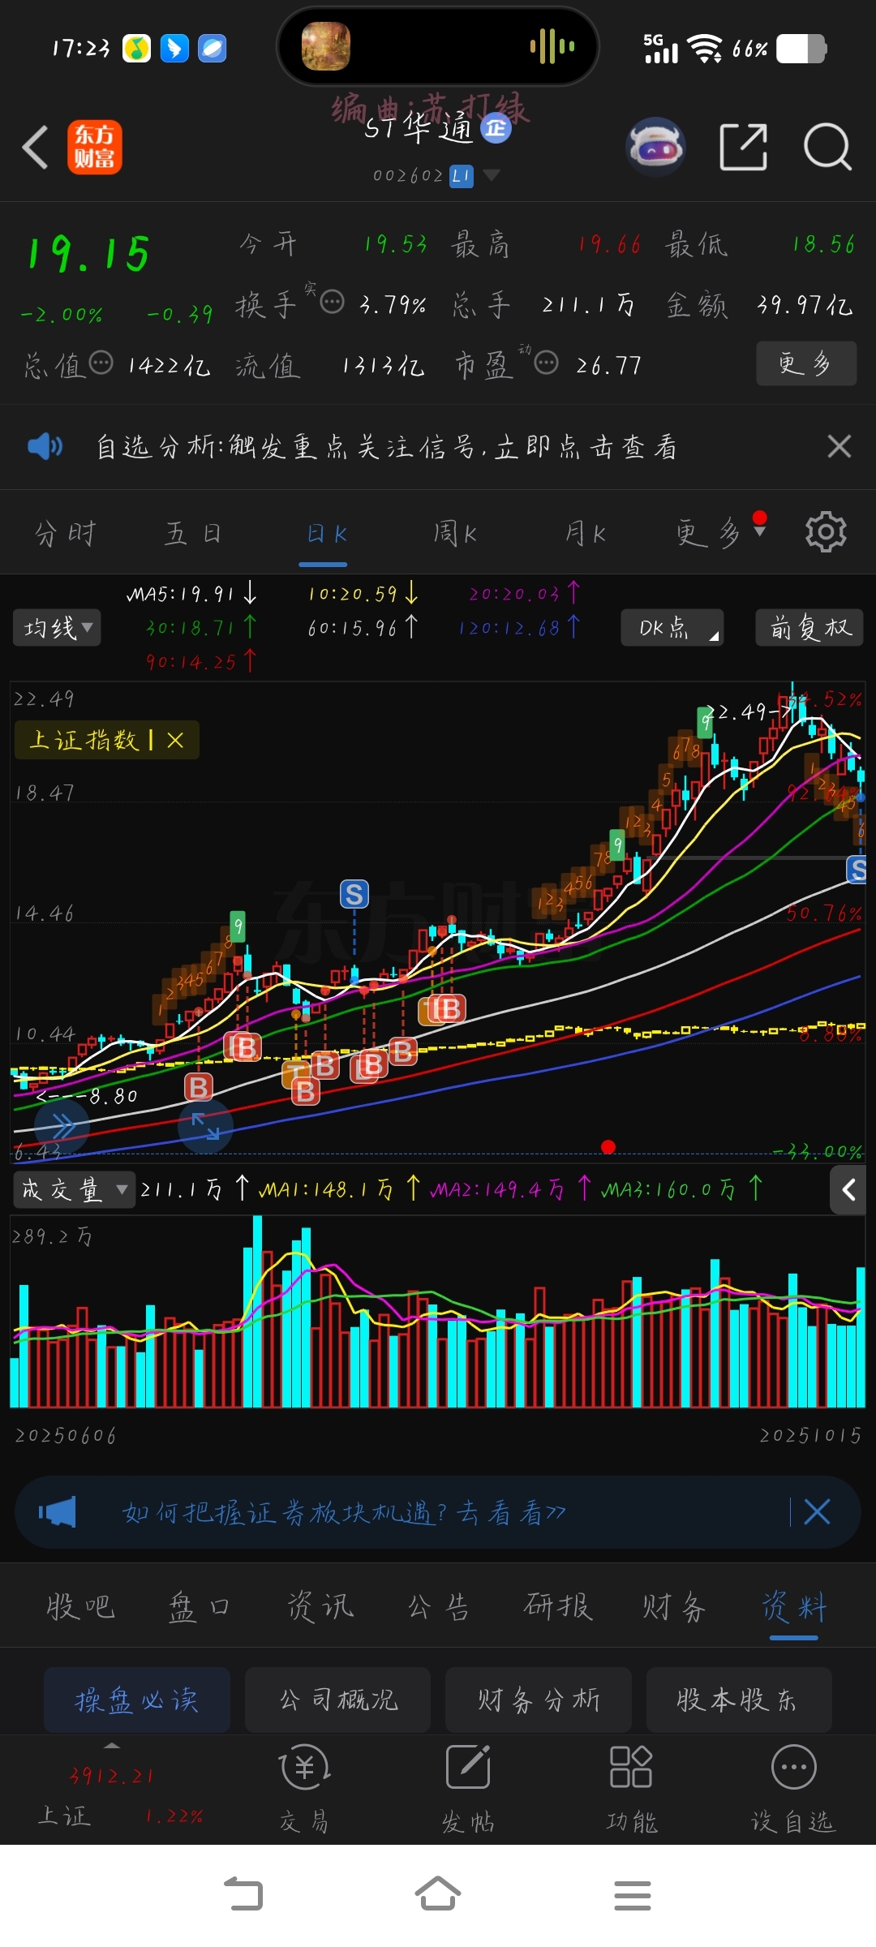Collapse the volume panel with left chevron
This screenshot has width=876, height=1947.
tap(848, 1190)
